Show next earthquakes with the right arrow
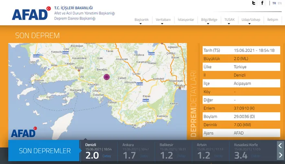Screen dimensions: 285x164 pyautogui.click(x=280, y=155)
